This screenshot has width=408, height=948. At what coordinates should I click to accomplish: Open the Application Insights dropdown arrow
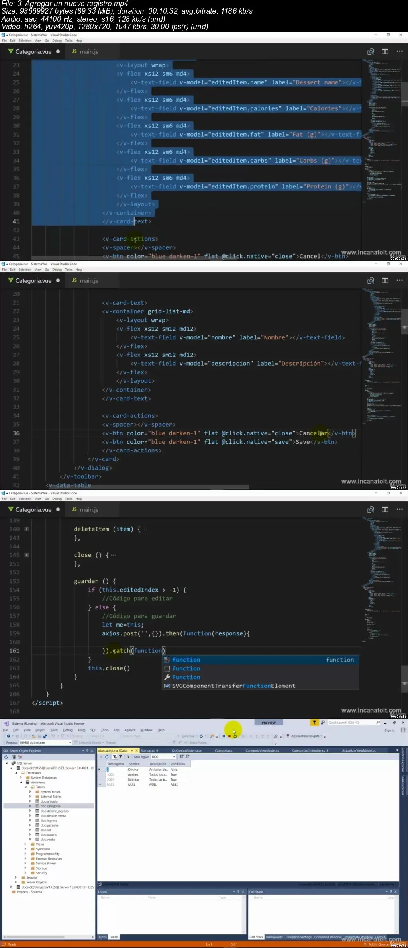[321, 736]
